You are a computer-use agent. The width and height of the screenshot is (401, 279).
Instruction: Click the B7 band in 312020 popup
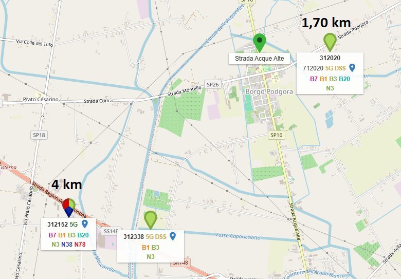point(314,79)
